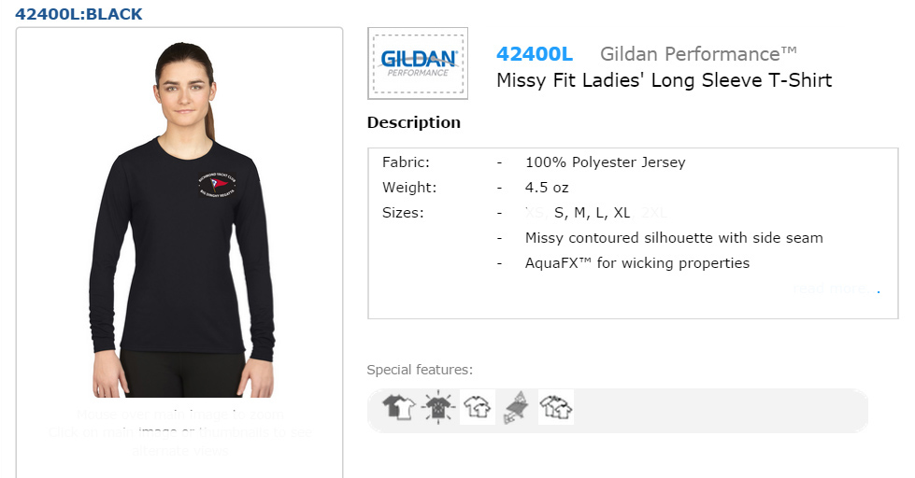Select the 42400L:BLACK heading text

79,14
